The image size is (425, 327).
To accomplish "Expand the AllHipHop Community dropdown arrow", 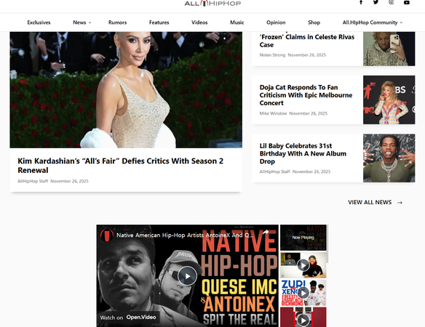I will coord(401,23).
